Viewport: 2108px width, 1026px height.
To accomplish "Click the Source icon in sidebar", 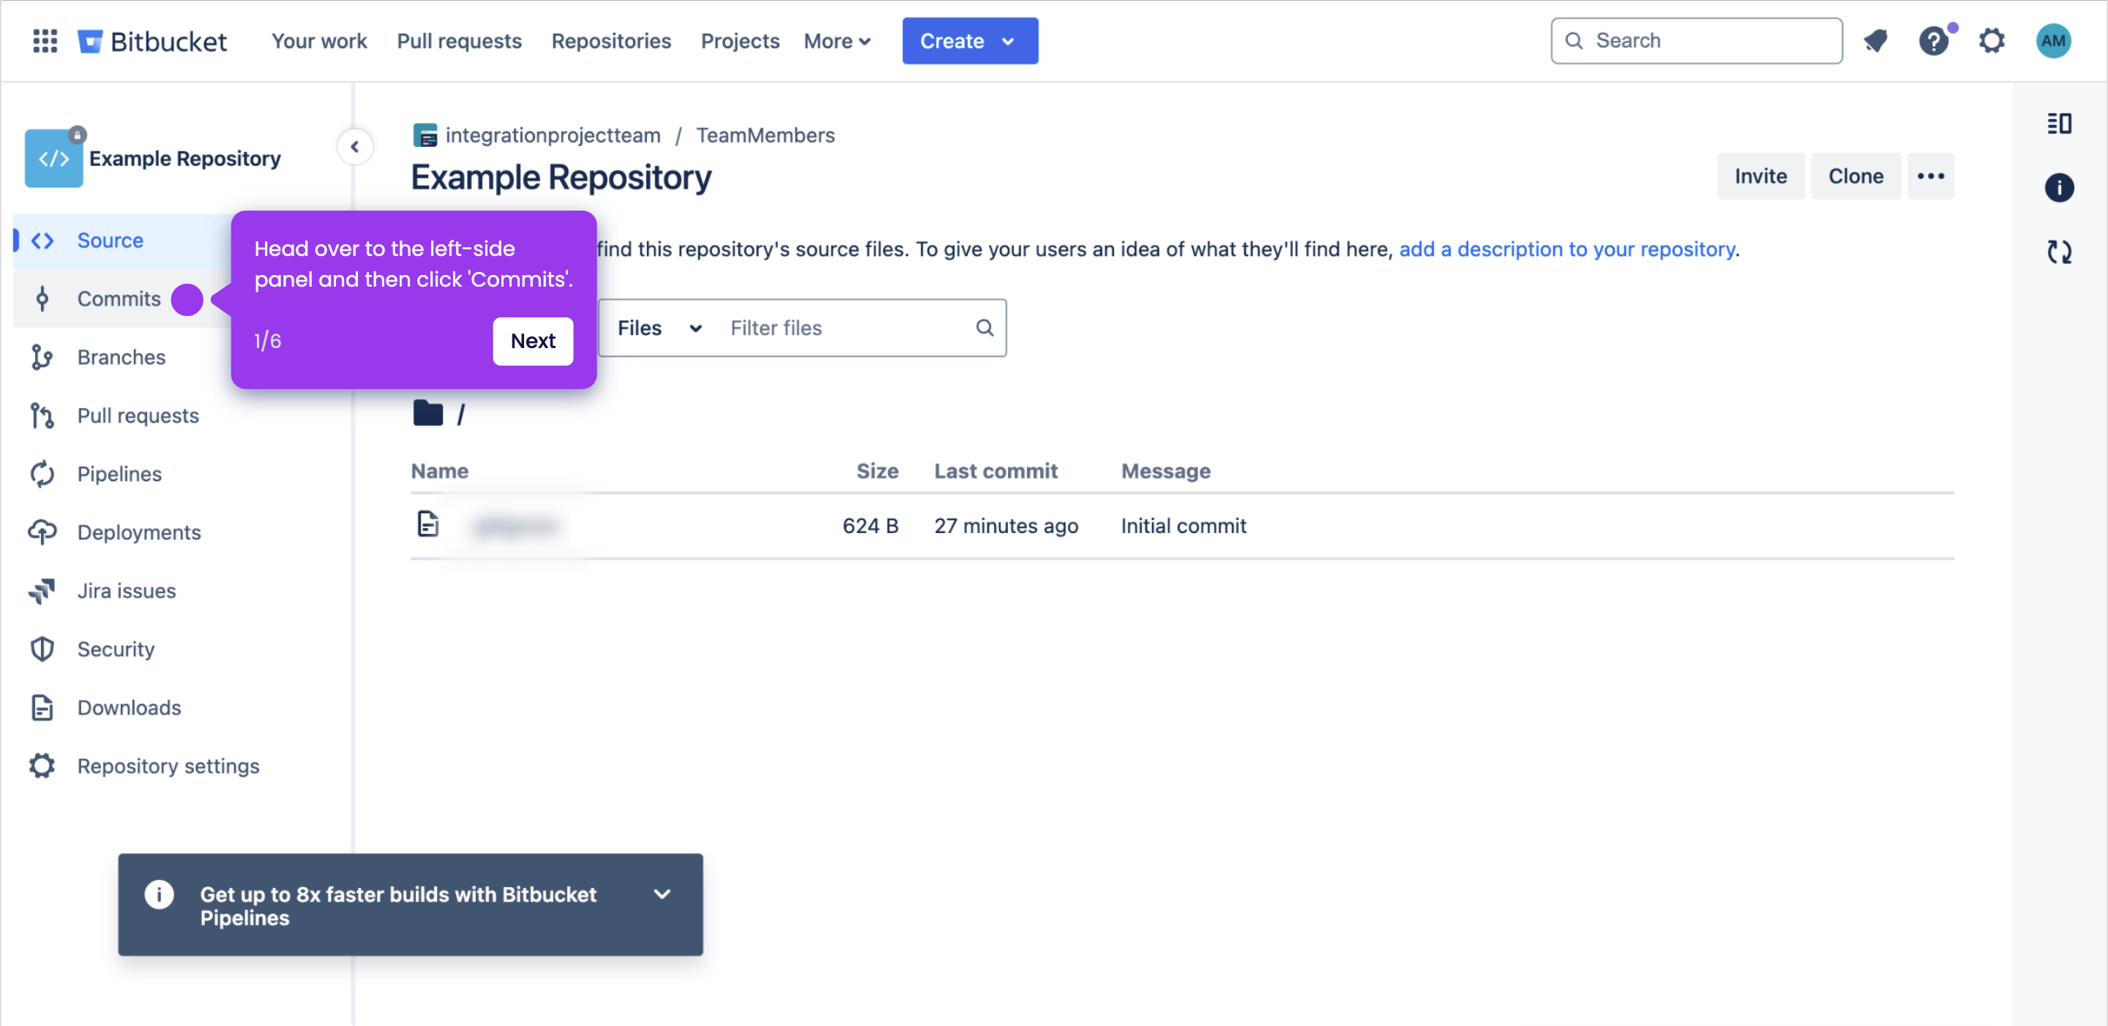I will coord(42,241).
